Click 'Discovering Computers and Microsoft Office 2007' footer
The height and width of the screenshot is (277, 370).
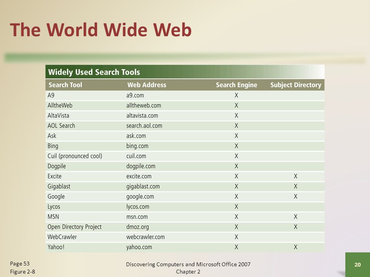point(188,264)
